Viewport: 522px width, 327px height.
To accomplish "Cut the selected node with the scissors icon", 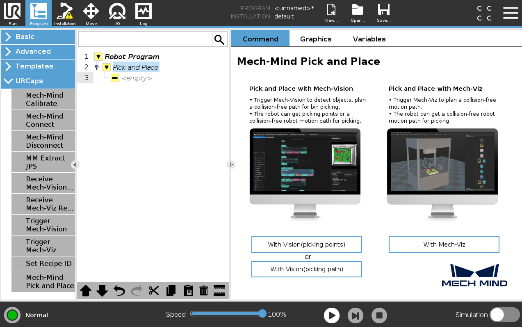I will click(x=154, y=290).
